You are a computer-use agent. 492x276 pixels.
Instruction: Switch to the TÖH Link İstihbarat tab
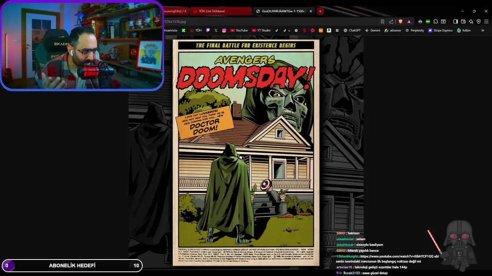(x=221, y=11)
